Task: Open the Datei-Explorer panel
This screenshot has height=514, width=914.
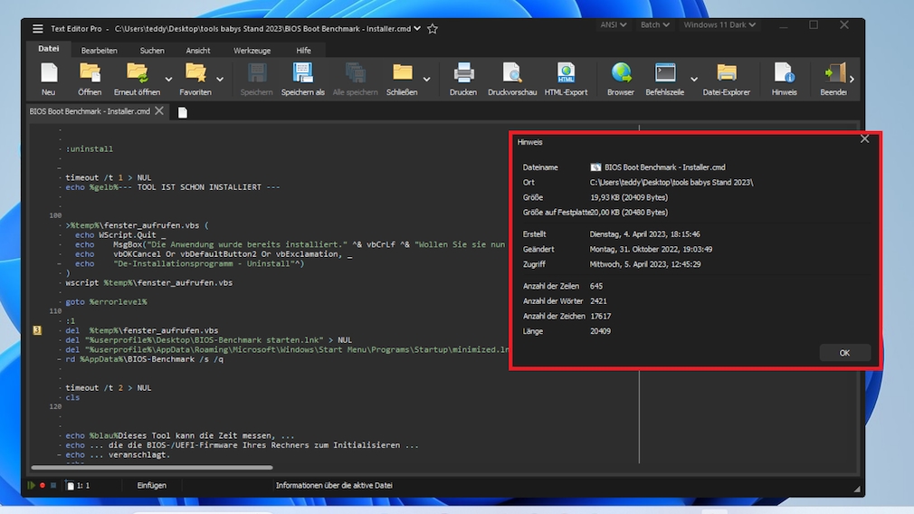Action: tap(726, 74)
